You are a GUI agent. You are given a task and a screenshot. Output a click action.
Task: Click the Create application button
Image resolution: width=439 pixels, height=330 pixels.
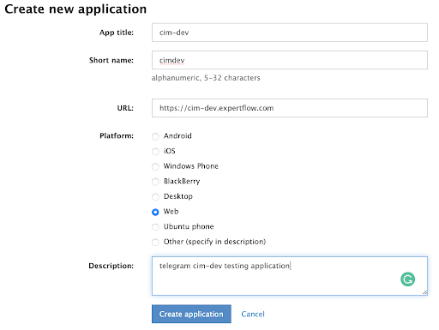[191, 314]
